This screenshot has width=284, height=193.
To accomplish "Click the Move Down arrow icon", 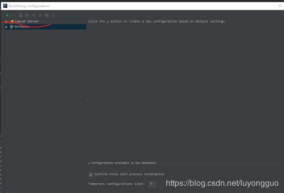I will click(40, 15).
